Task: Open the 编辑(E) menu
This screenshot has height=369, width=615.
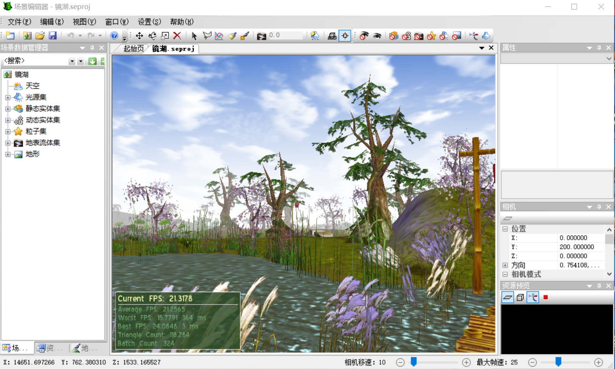Action: click(x=52, y=22)
